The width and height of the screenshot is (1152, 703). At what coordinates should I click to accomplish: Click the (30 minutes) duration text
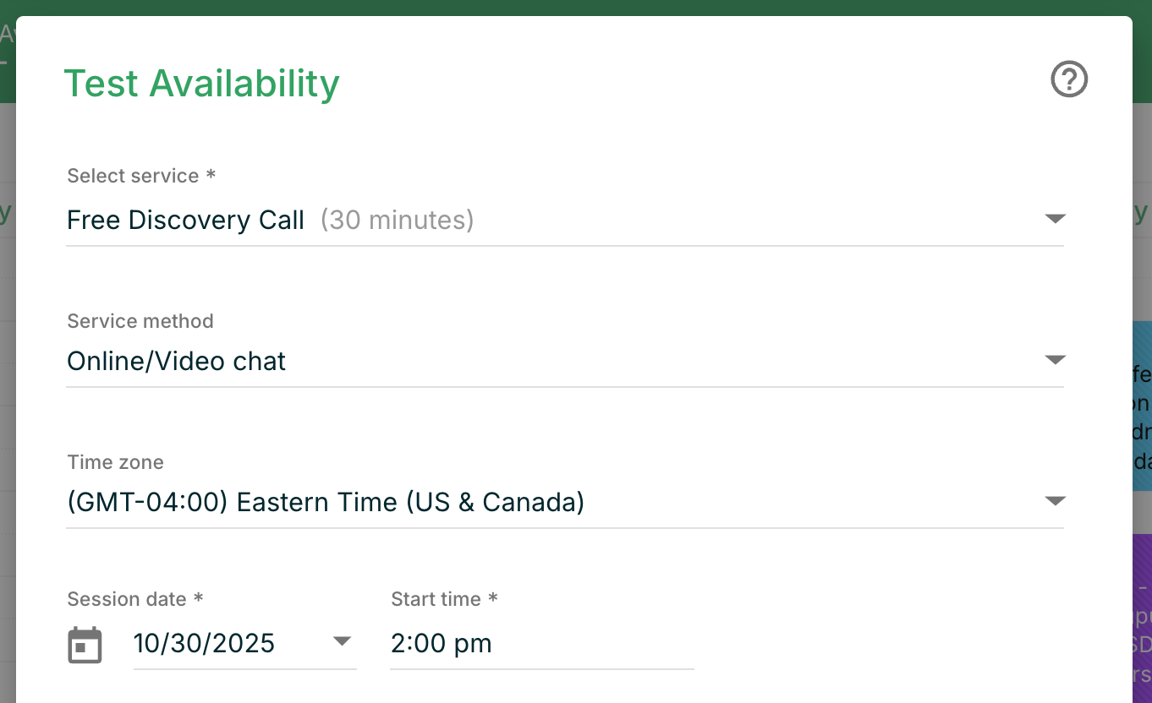coord(397,221)
